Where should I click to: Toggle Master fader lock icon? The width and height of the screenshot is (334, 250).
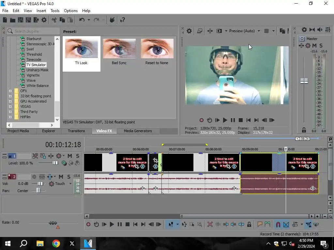(304, 130)
